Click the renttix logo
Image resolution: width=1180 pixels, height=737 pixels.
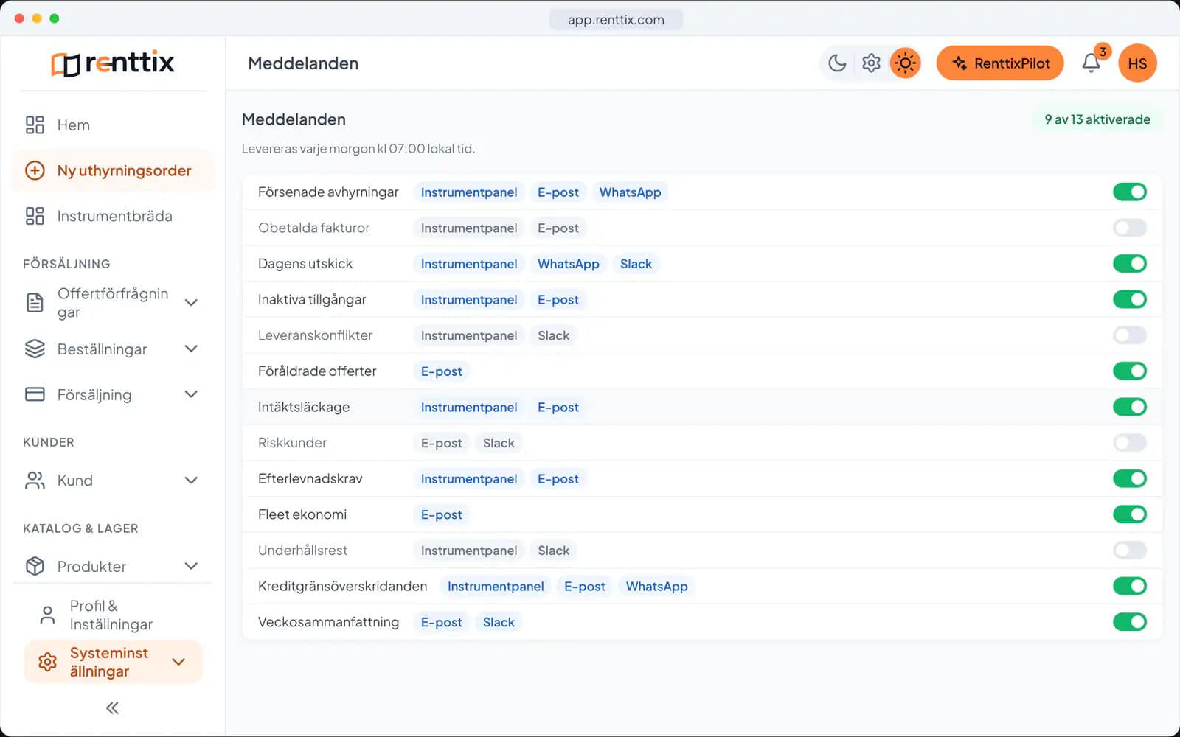coord(113,63)
